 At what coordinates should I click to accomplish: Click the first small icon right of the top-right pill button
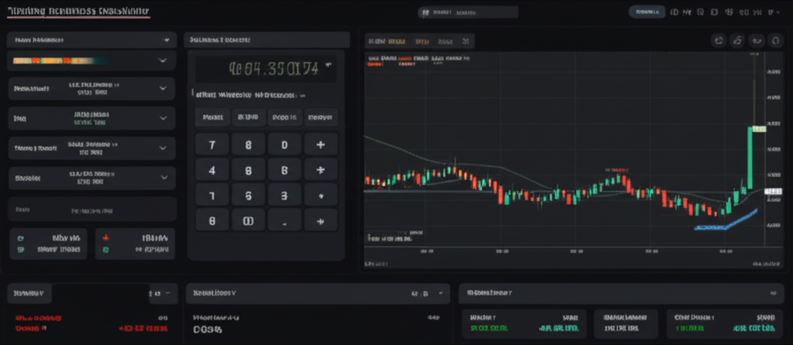pyautogui.click(x=675, y=12)
